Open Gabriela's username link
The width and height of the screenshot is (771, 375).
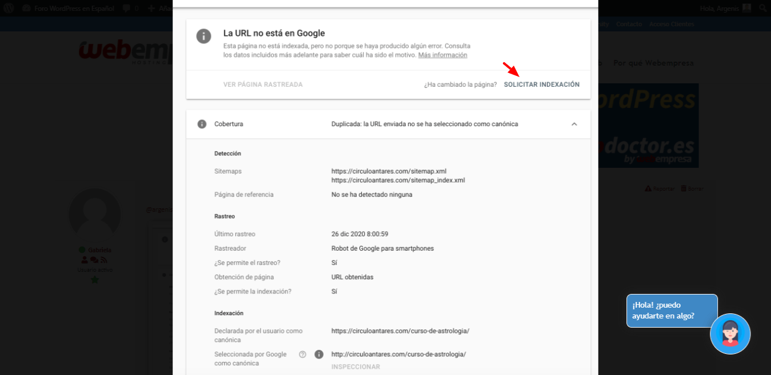(x=99, y=250)
